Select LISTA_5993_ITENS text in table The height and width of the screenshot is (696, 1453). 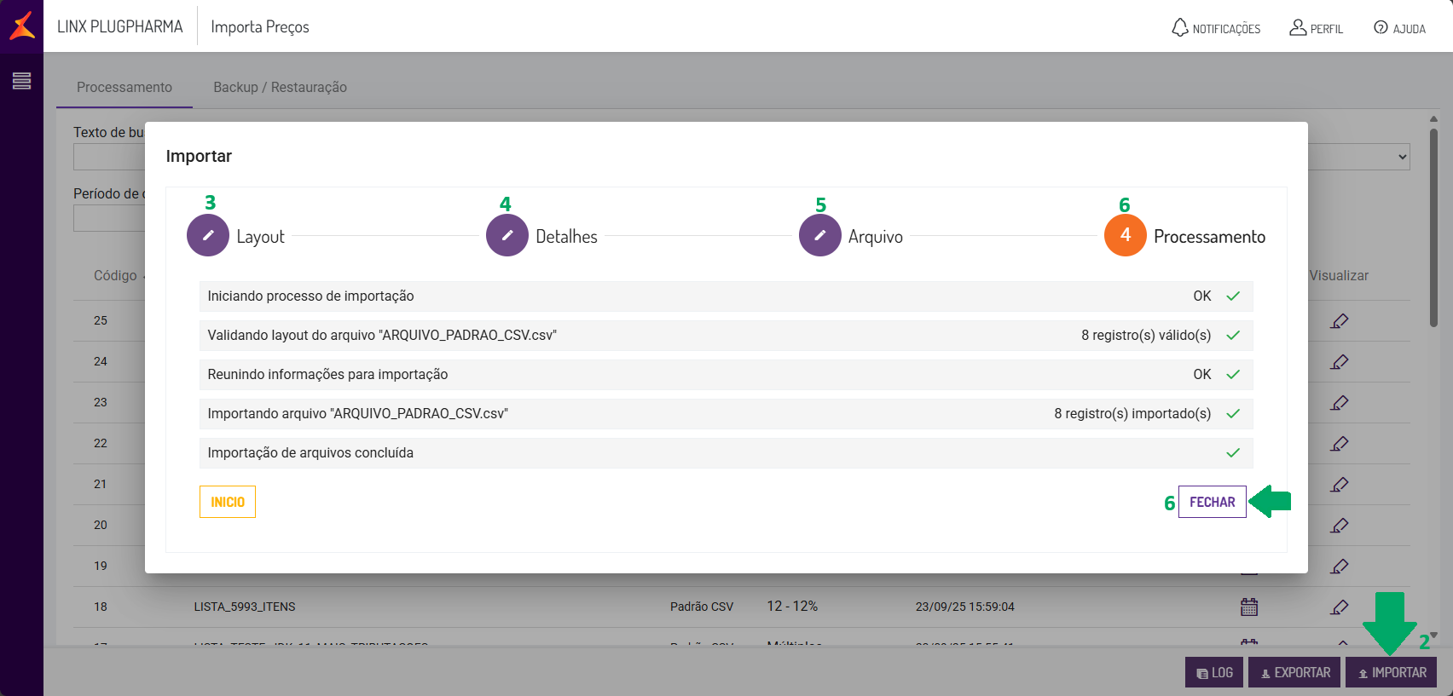click(245, 607)
